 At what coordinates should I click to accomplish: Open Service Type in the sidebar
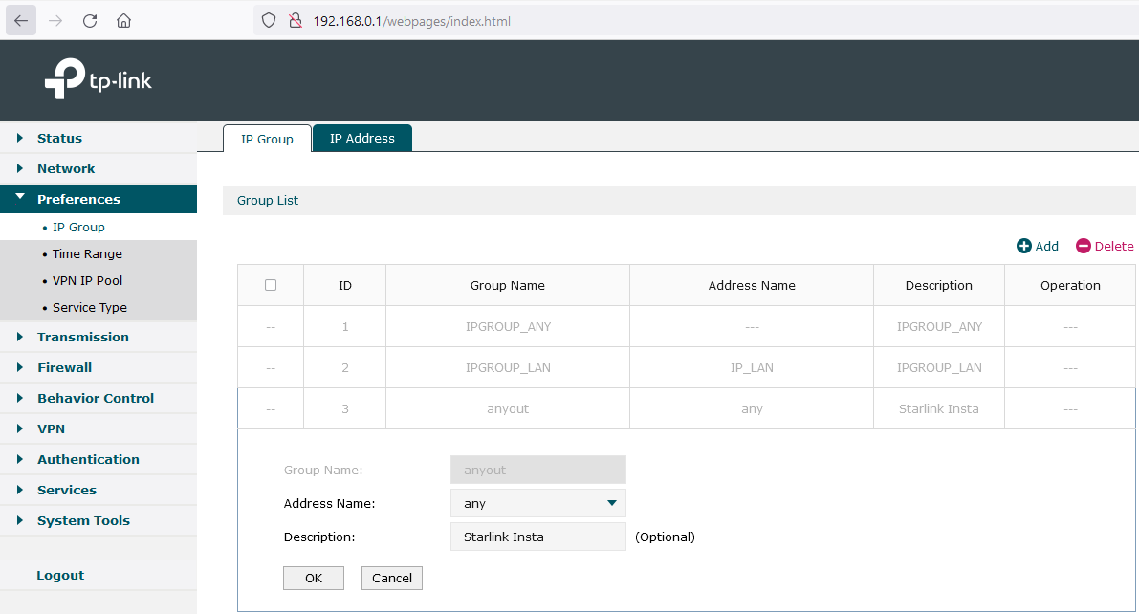point(89,307)
